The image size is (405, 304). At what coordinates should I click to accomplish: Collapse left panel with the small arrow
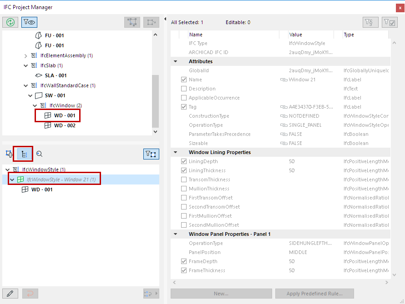[x=165, y=19]
